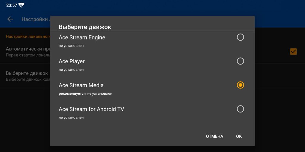
Task: Click the 'Выберите движок' dialog title
Action: coord(85,27)
